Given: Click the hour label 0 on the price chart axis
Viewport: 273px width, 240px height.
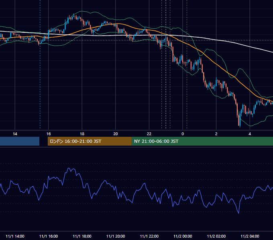Looking at the screenshot, I should [183, 134].
